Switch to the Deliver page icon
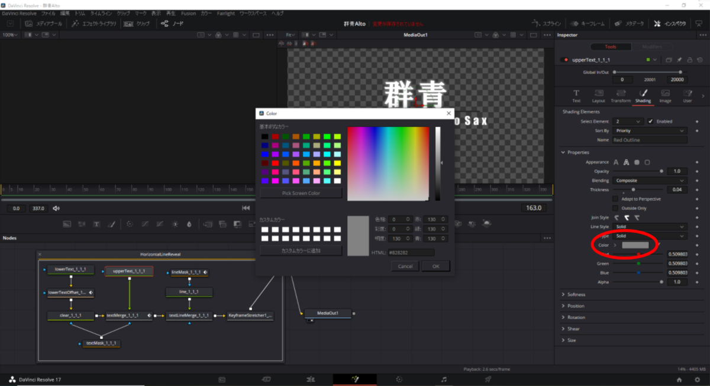The image size is (710, 386). 488,380
